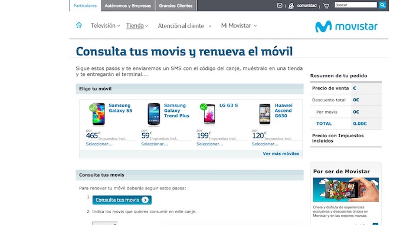Focus the Buscar search field
The image size is (413, 225).
tap(356, 5)
